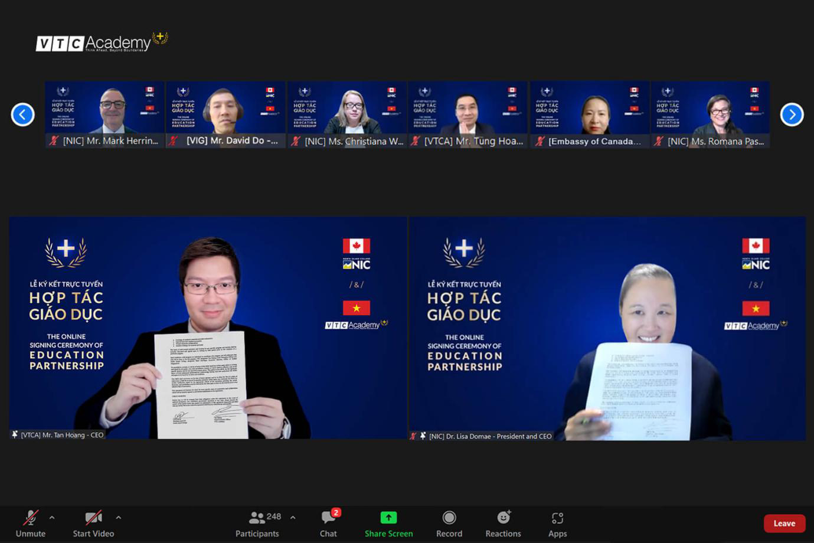Open the Apps panel
The width and height of the screenshot is (814, 543).
pyautogui.click(x=557, y=523)
